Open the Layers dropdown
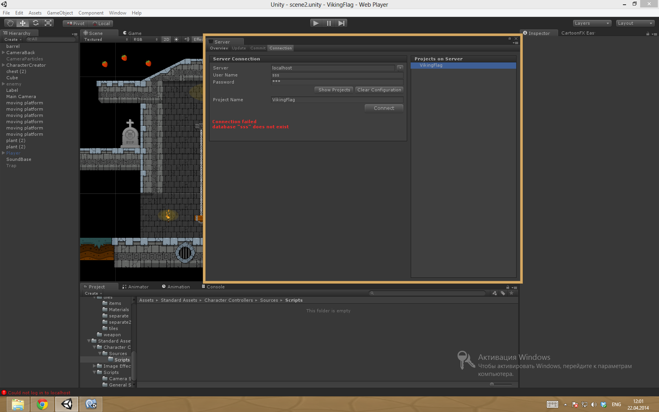Image resolution: width=659 pixels, height=412 pixels. click(592, 23)
